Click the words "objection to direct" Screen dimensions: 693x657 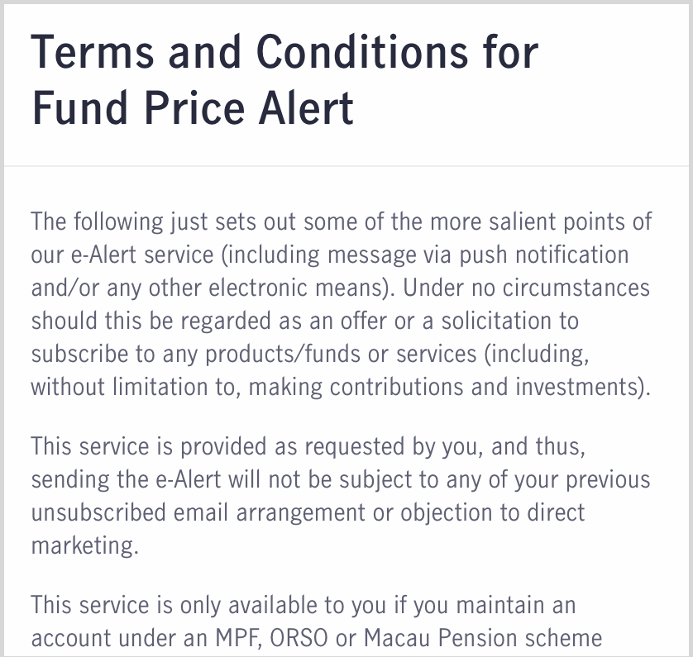point(493,512)
